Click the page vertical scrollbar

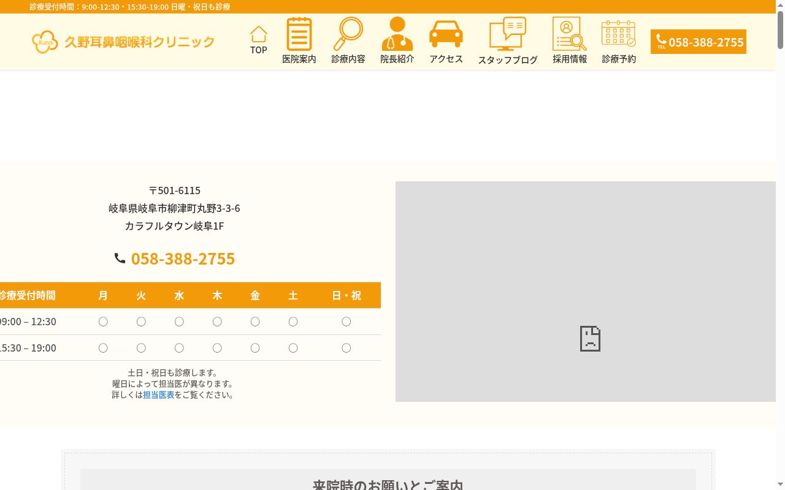[780, 245]
